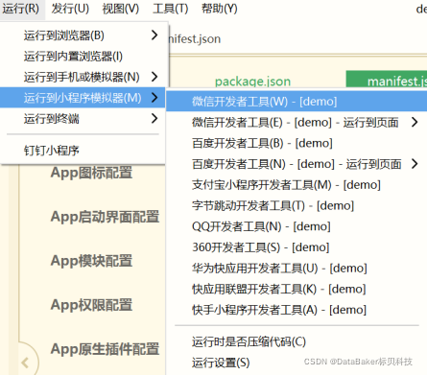Run in 快手小程序开发者工具(A) - [demo]
The height and width of the screenshot is (375, 427).
[297, 310]
